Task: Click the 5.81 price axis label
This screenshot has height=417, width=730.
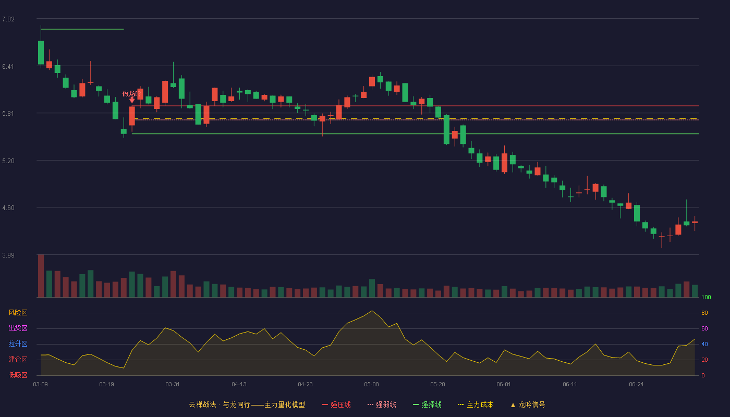Action: tap(8, 114)
